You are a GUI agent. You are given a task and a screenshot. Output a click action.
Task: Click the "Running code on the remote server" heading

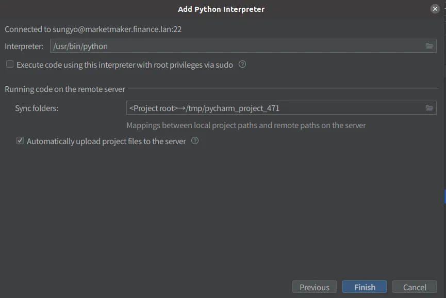65,89
